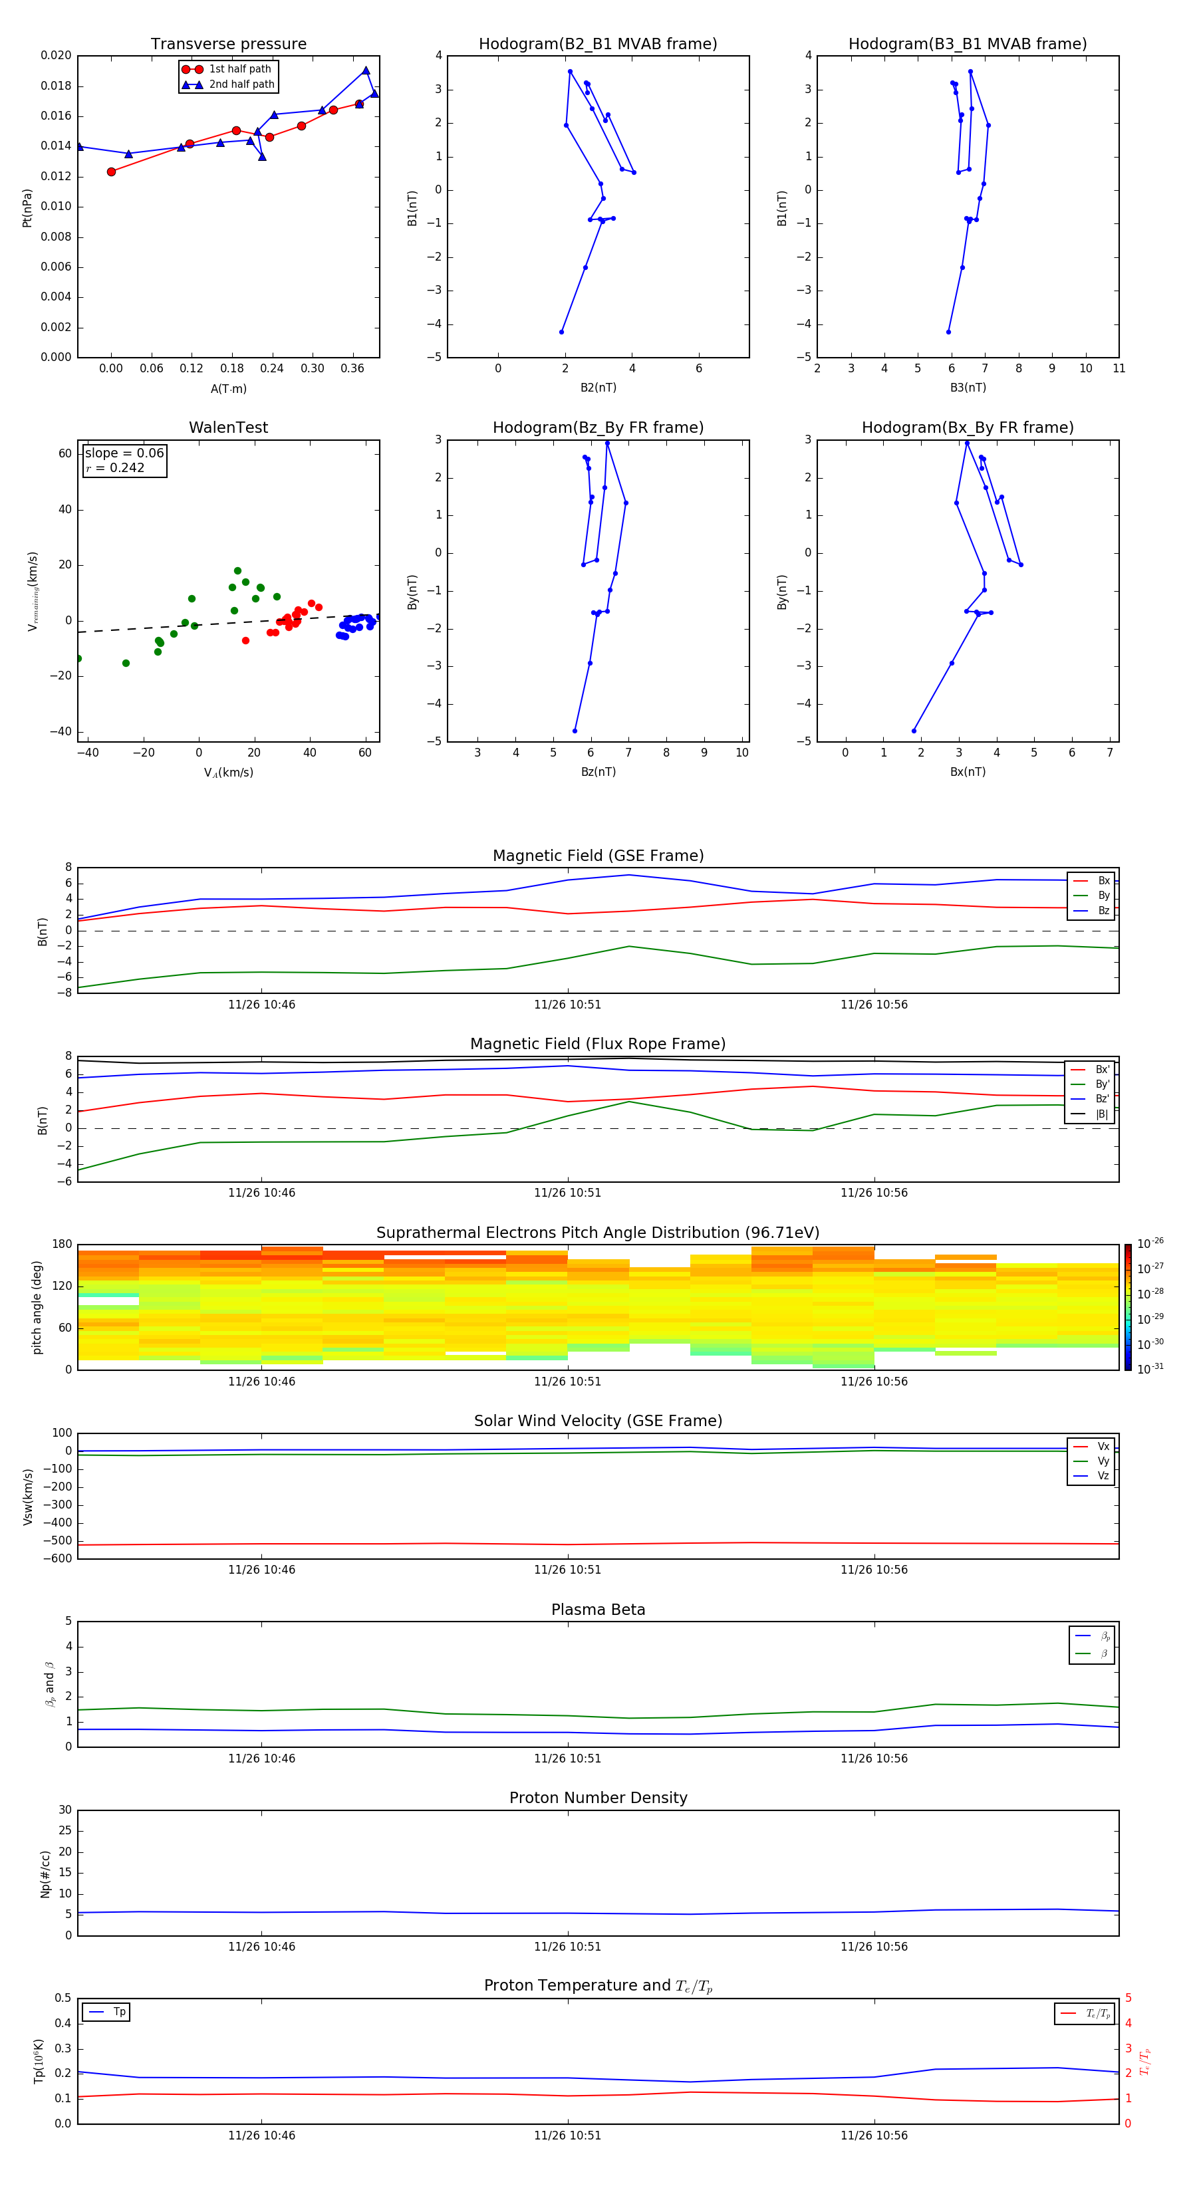Click Bz' legend entry in Flux Rope plot
The width and height of the screenshot is (1197, 2194).
[x=1091, y=1100]
